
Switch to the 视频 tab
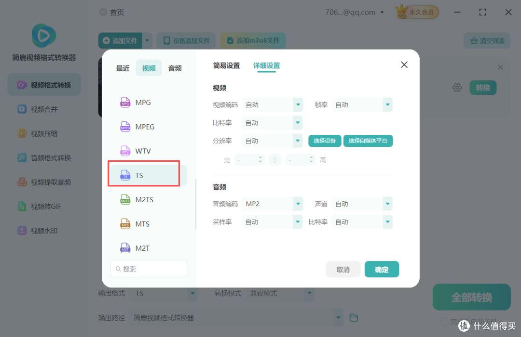149,68
